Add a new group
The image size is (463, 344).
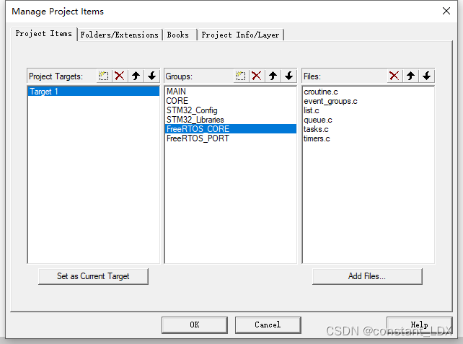tap(241, 76)
